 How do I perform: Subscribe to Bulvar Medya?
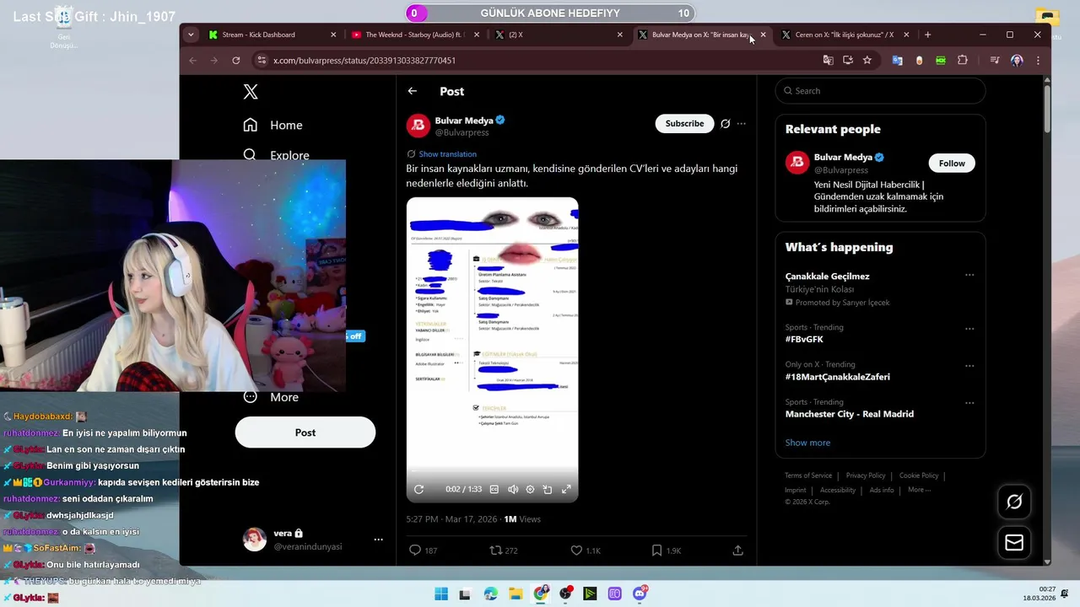click(684, 123)
